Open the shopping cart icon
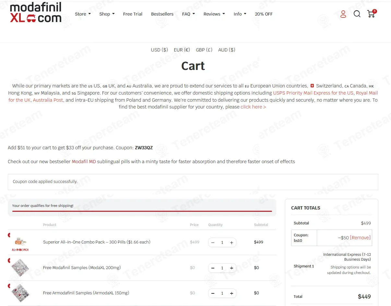Image resolution: width=391 pixels, height=306 pixels. 372,14
